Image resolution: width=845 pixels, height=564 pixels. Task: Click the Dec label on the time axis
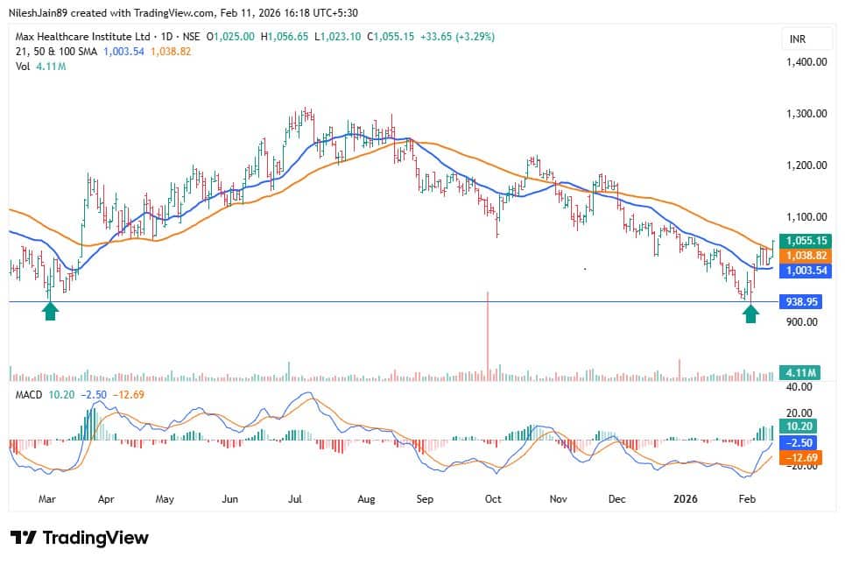coord(617,499)
